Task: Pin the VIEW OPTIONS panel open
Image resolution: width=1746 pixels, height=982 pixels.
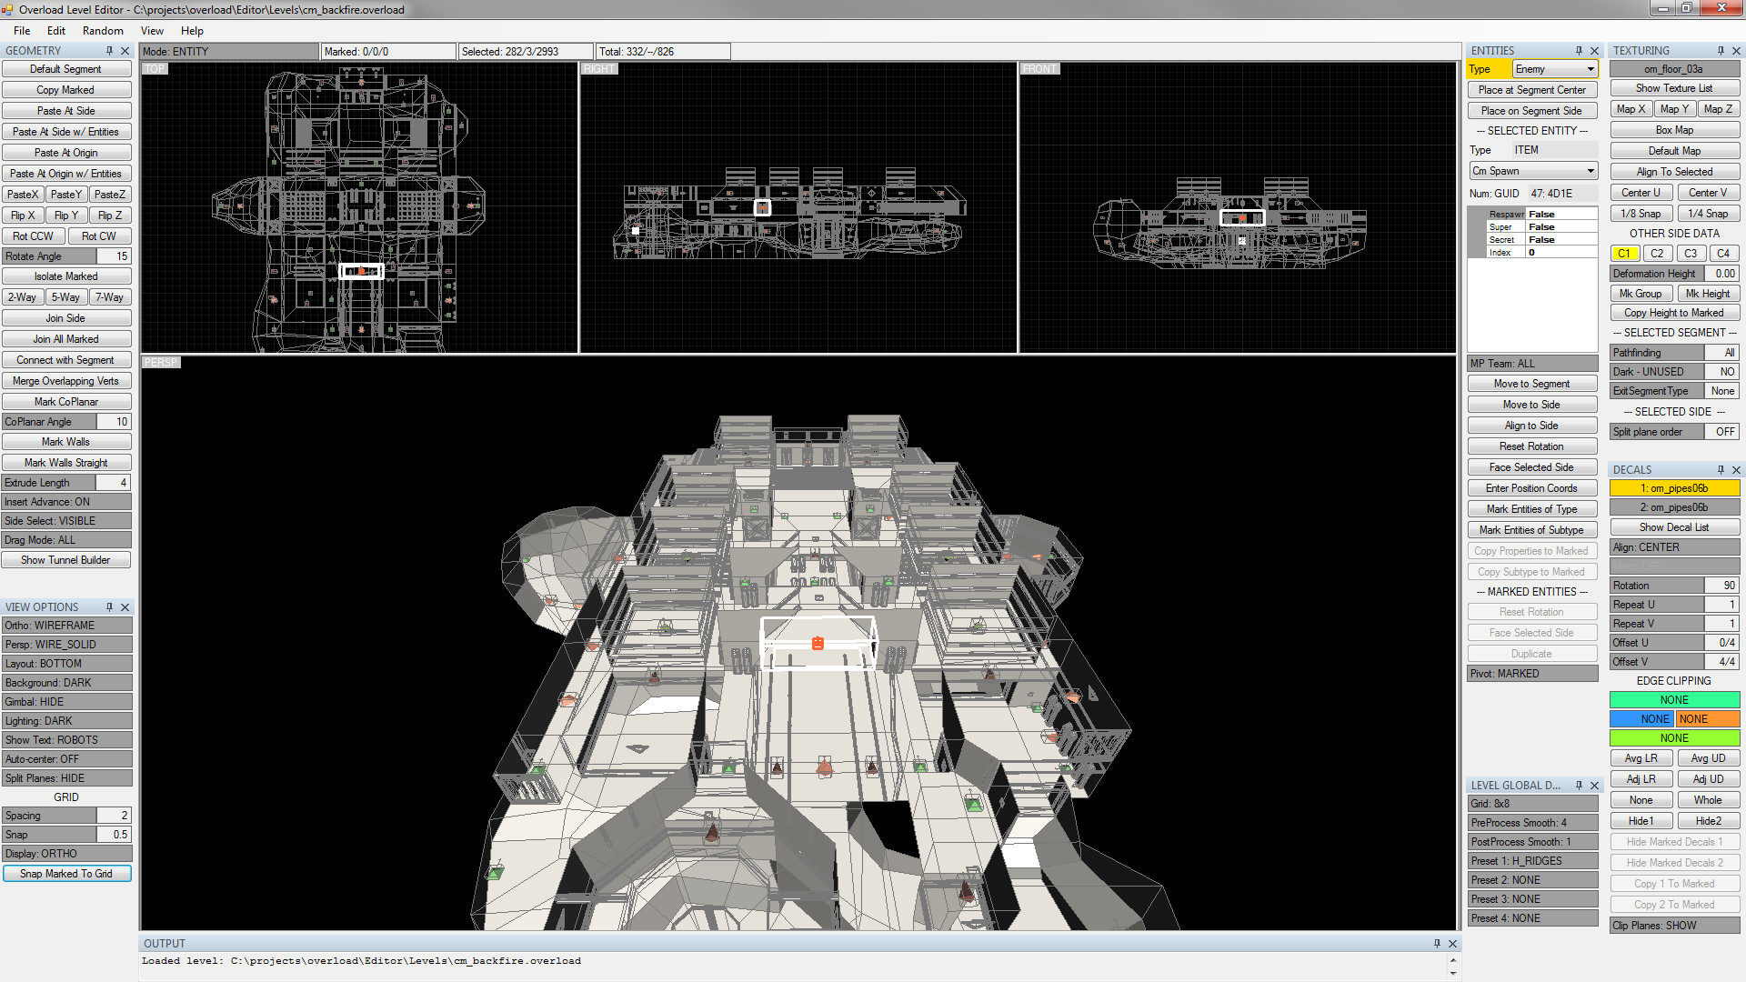Action: 108,606
